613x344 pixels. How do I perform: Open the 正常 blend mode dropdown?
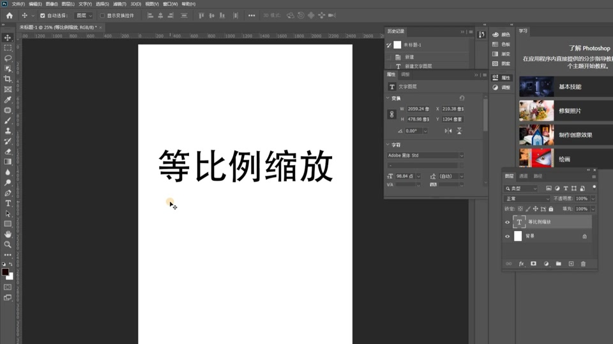pos(527,199)
